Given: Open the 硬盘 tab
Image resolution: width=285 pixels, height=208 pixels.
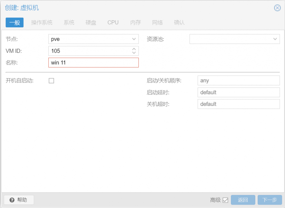Looking at the screenshot, I should [90, 22].
